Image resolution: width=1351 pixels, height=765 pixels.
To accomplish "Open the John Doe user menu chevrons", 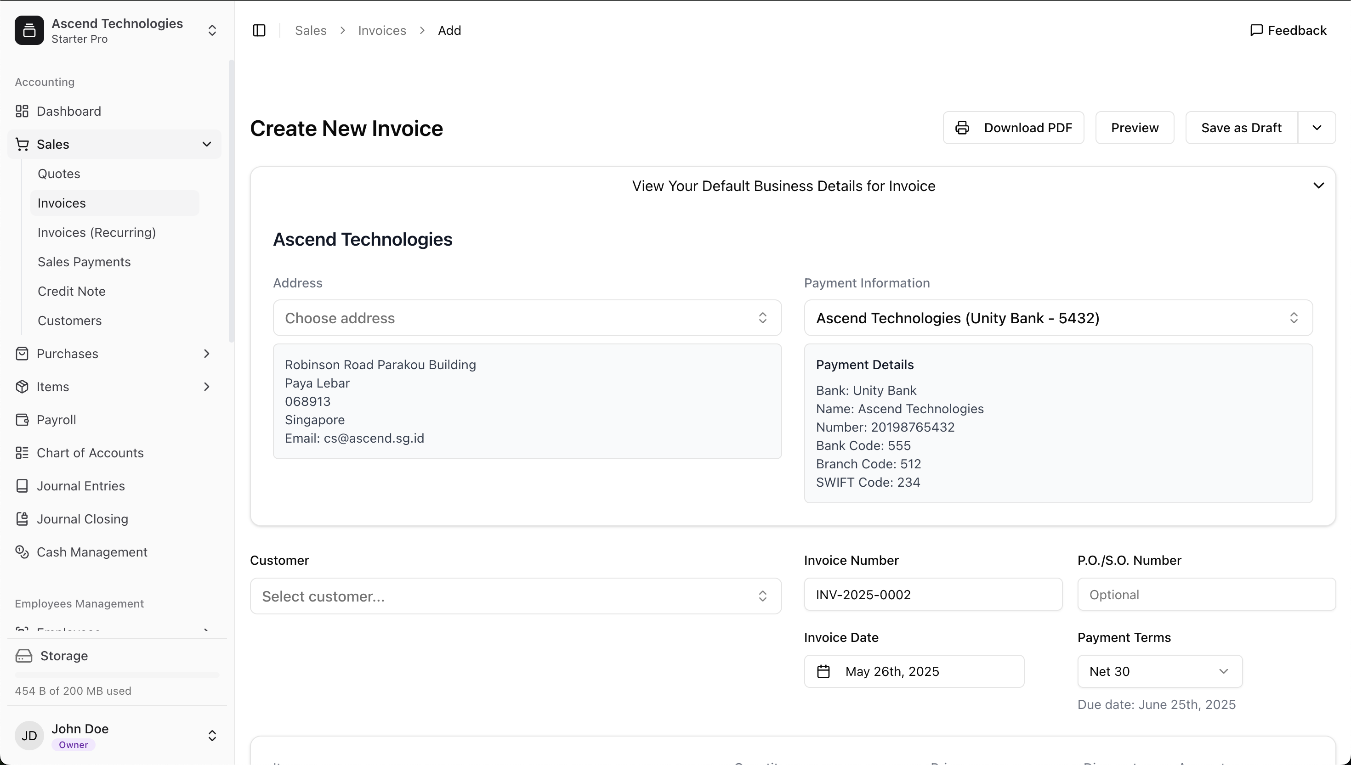I will 212,736.
